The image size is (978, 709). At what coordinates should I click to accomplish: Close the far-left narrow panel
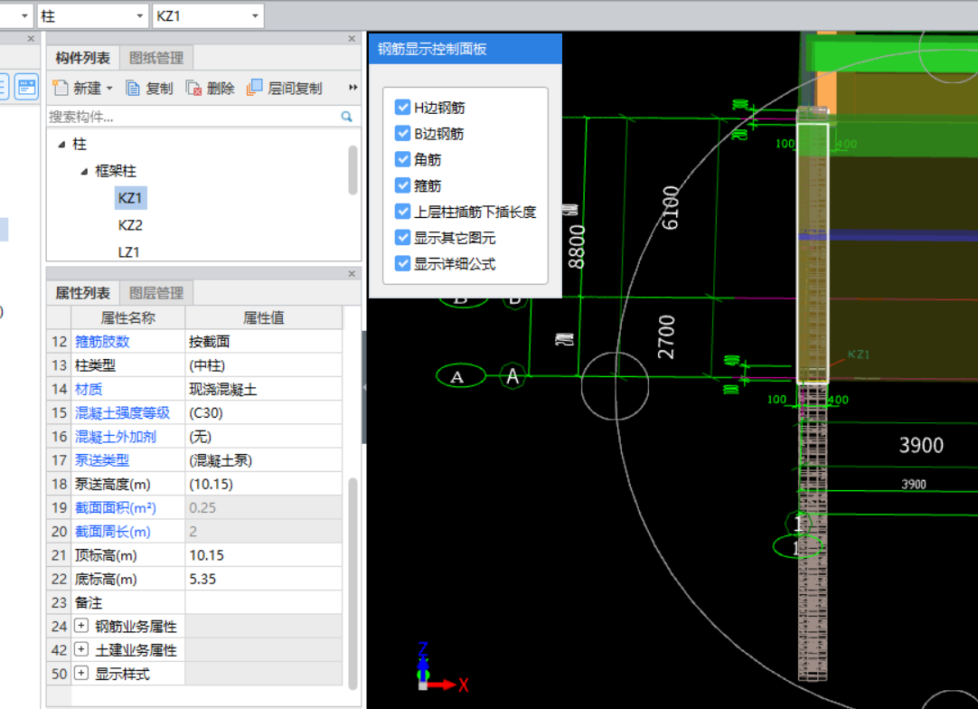click(x=31, y=39)
